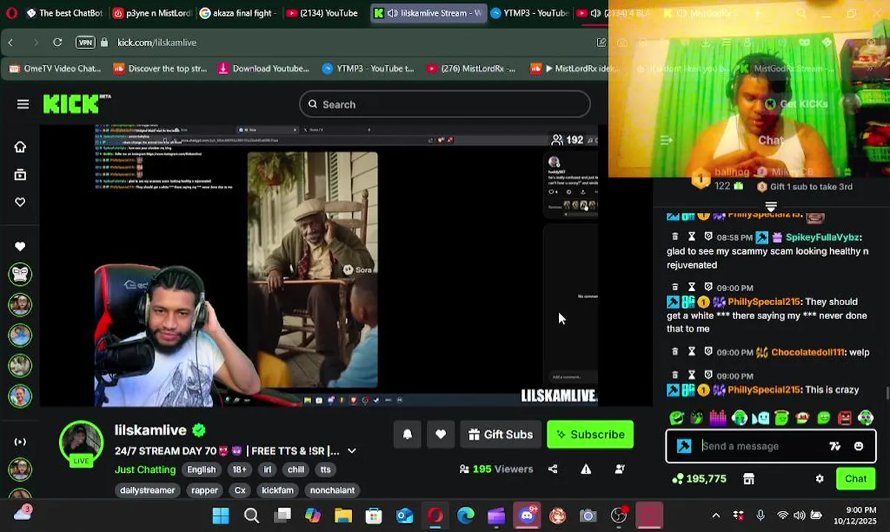Open the Kicks shop store icon
The height and width of the screenshot is (532, 890).
(748, 479)
